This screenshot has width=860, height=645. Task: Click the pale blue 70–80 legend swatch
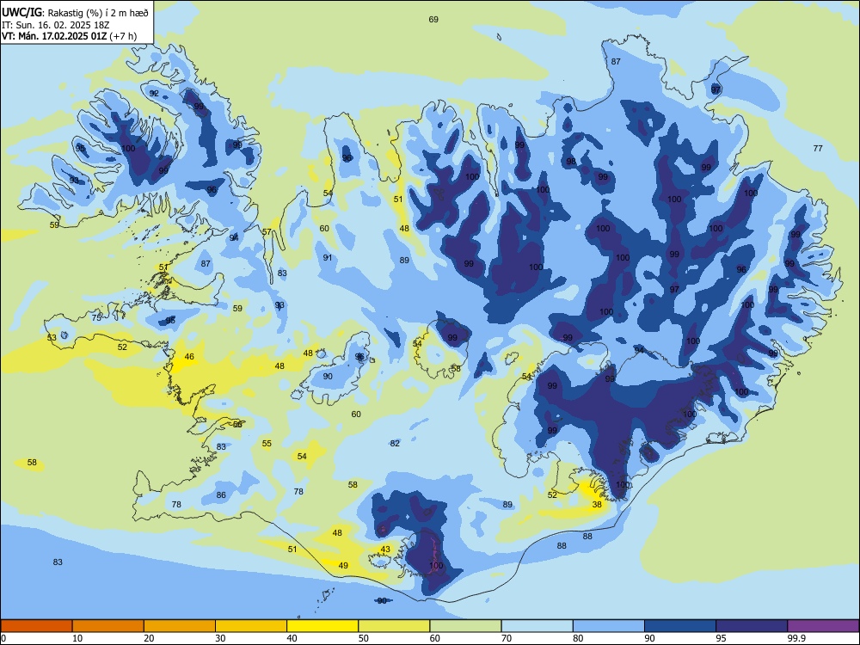pyautogui.click(x=537, y=626)
